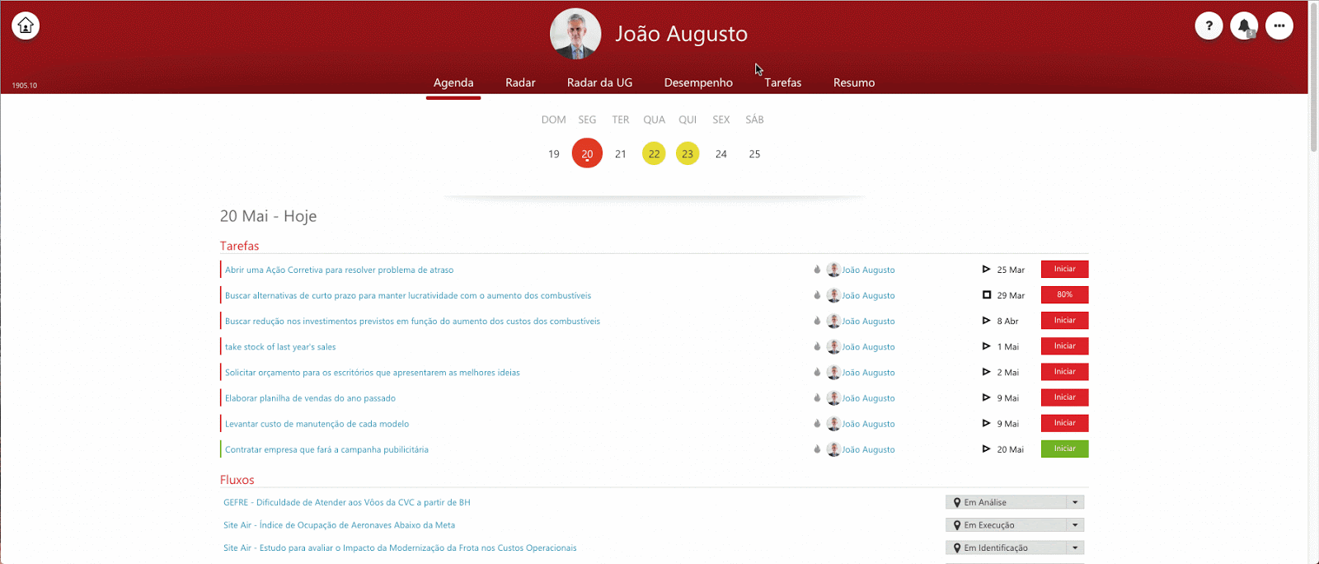The height and width of the screenshot is (564, 1319).
Task: Click João Augusto's profile photo in the header
Action: pyautogui.click(x=575, y=34)
